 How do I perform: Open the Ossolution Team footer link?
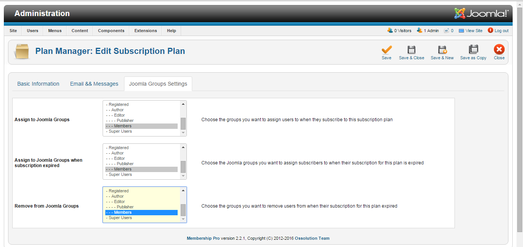coord(312,238)
